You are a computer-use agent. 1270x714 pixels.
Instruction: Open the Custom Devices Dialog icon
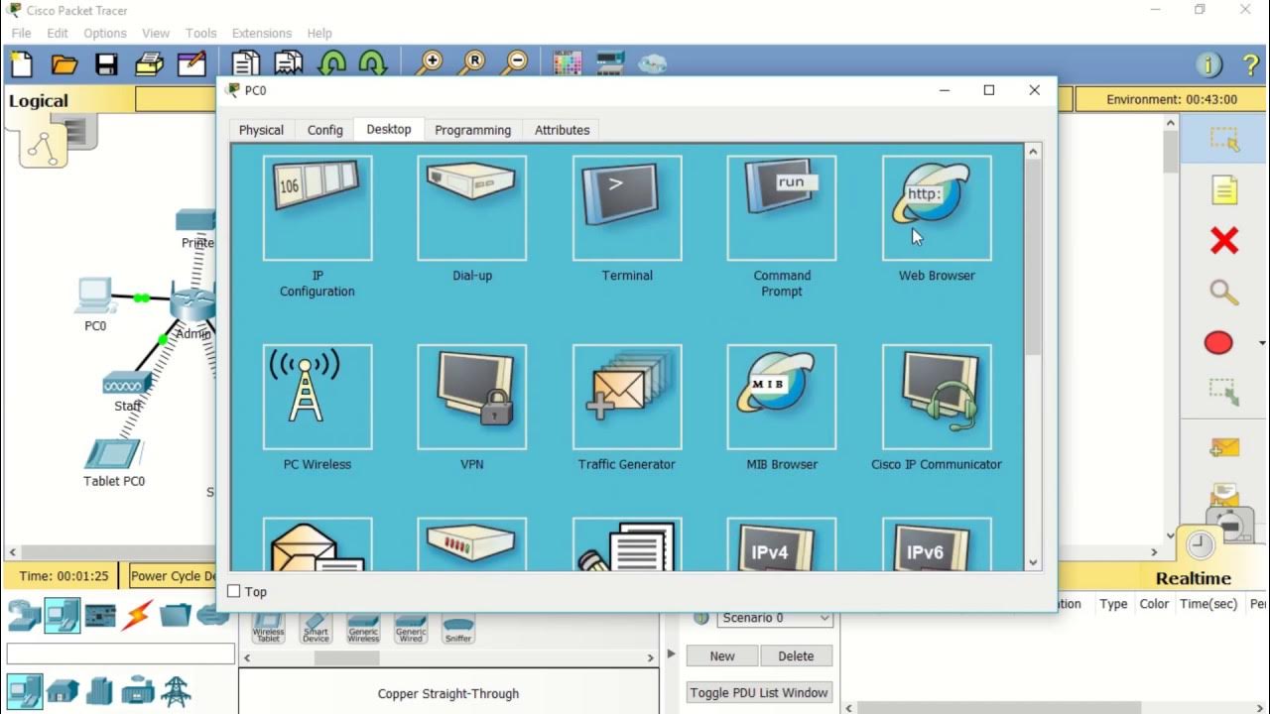click(610, 64)
